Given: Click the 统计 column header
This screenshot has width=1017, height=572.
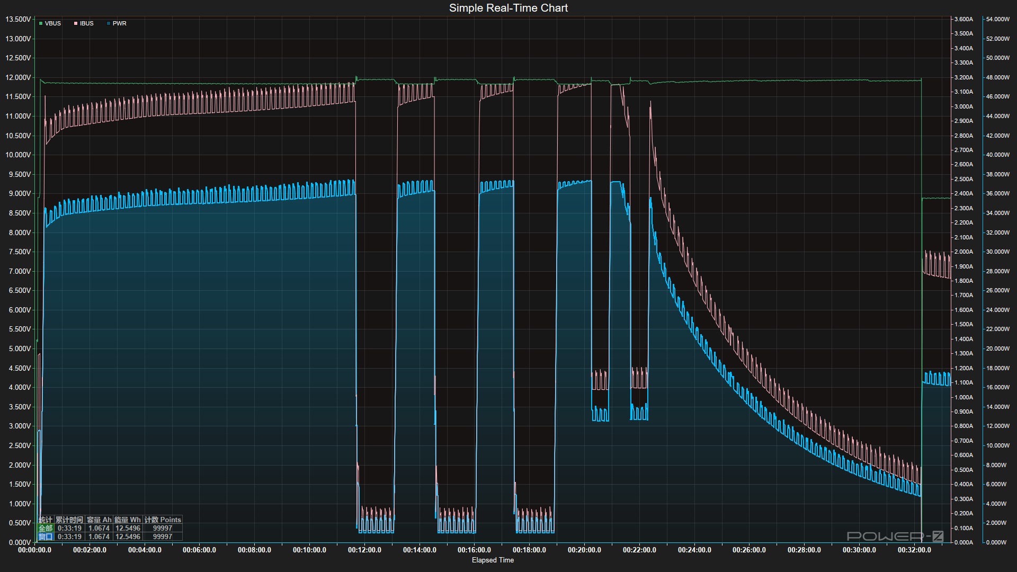Looking at the screenshot, I should [46, 520].
